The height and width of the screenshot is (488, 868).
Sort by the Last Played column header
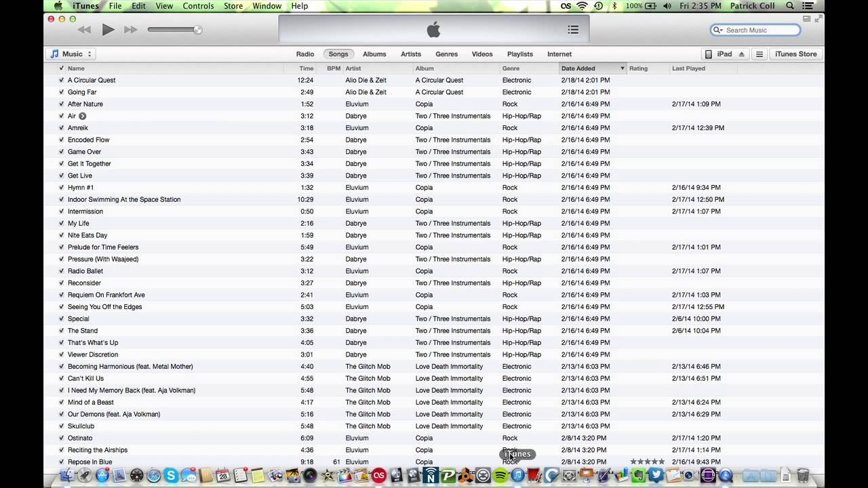(703, 68)
